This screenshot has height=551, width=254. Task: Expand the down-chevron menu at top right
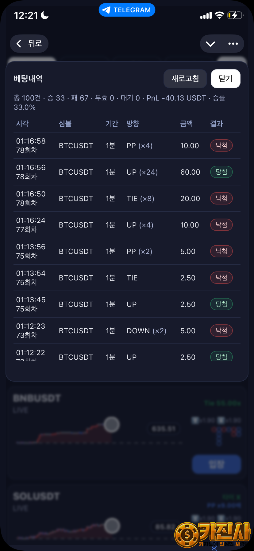click(210, 44)
